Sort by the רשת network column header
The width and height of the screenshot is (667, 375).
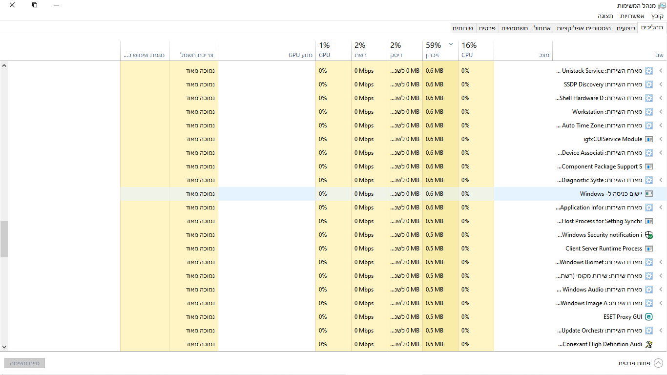click(369, 50)
